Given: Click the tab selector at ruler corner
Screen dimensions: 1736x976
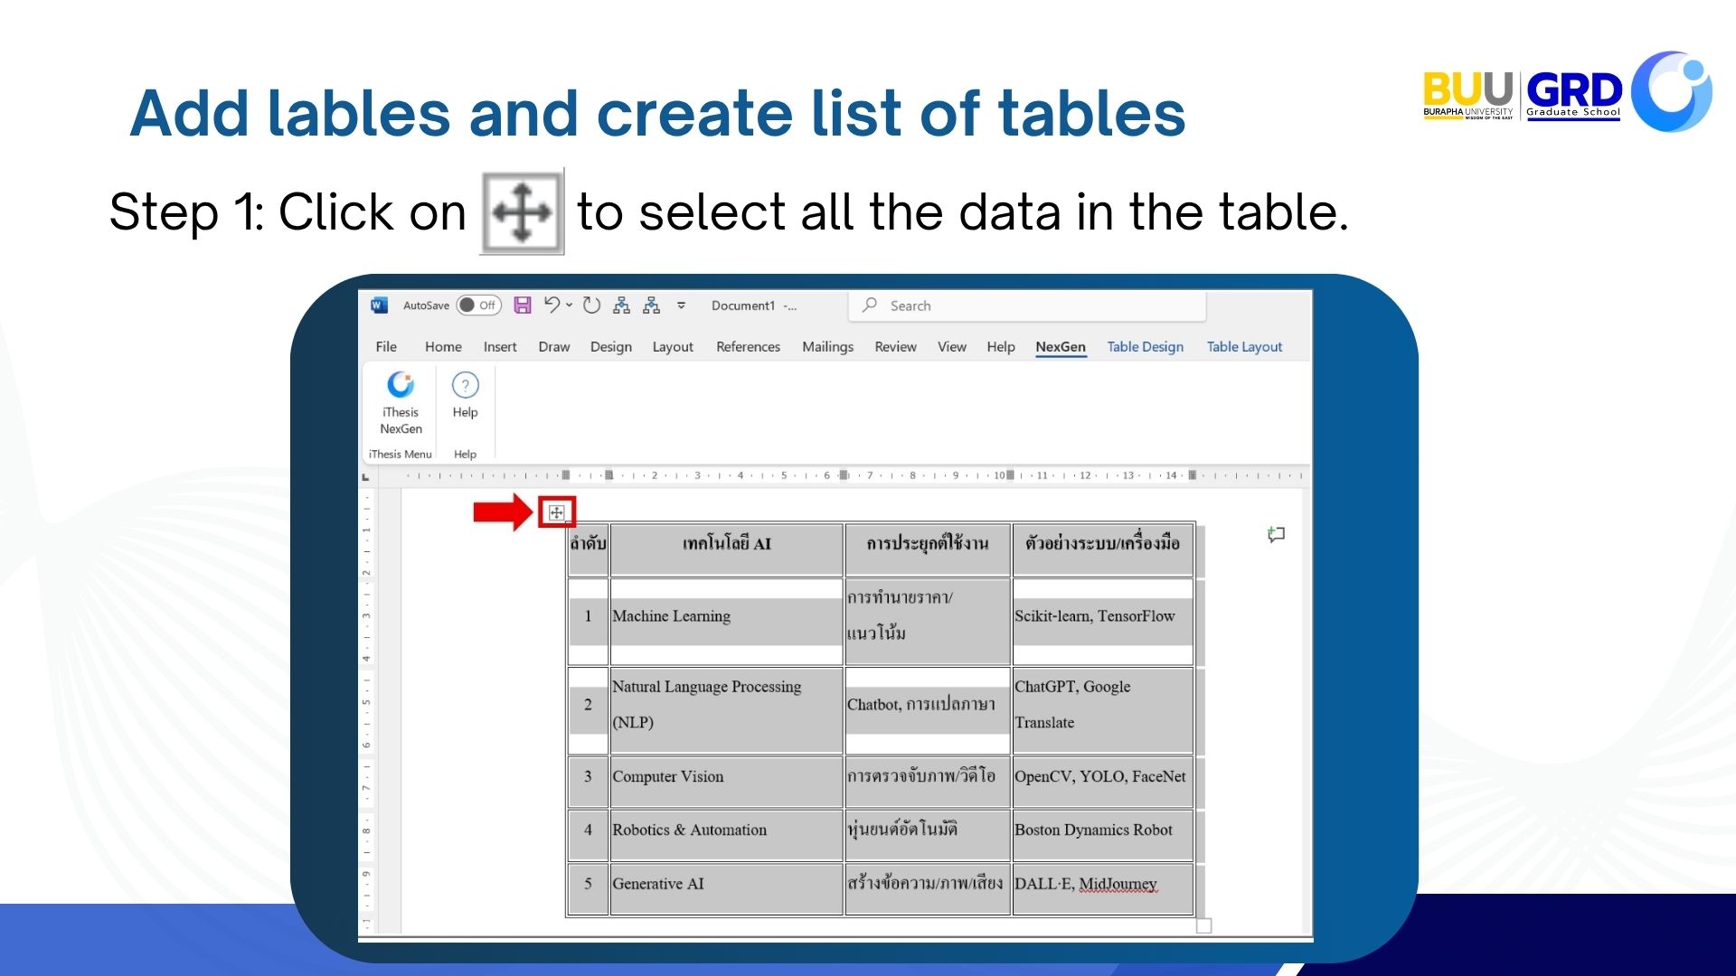Looking at the screenshot, I should click(366, 476).
